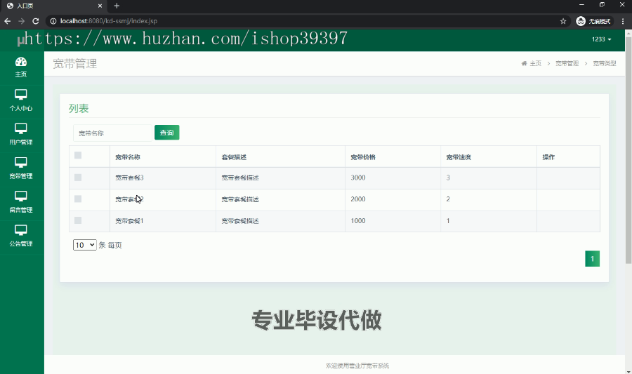Reload the page with the refresh icon
The image size is (632, 374).
coord(36,21)
